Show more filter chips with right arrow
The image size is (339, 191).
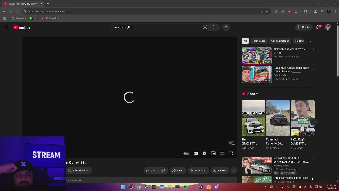pyautogui.click(x=310, y=41)
